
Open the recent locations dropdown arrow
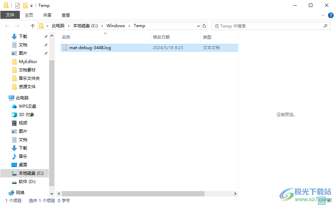[x=26, y=26]
